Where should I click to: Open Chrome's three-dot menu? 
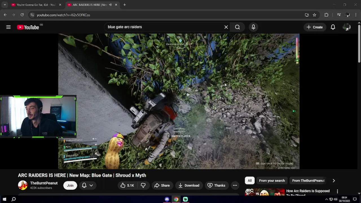coord(356,15)
